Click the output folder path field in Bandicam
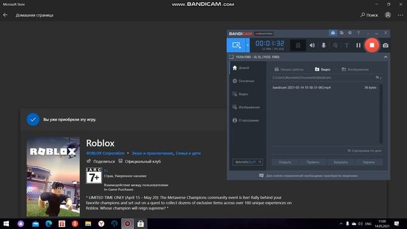The width and height of the screenshot is (407, 229). pyautogui.click(x=322, y=78)
